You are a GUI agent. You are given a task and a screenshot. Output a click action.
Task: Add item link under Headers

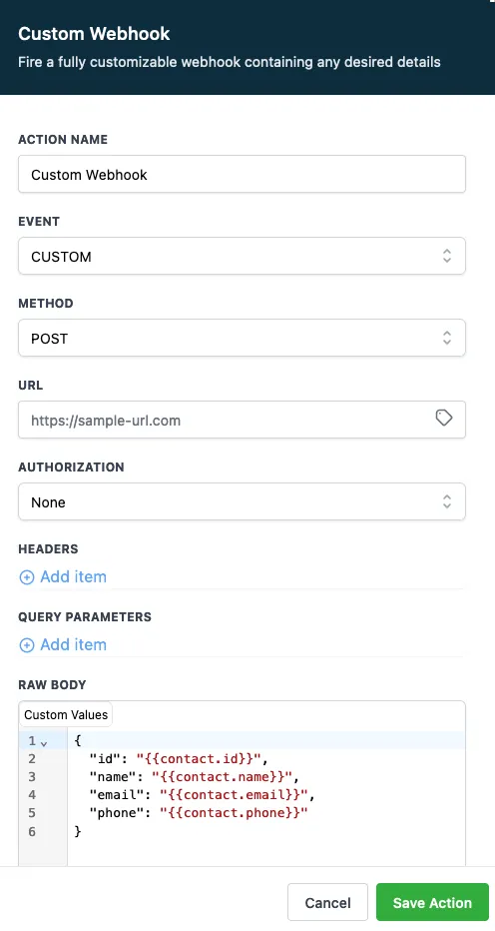tap(73, 577)
